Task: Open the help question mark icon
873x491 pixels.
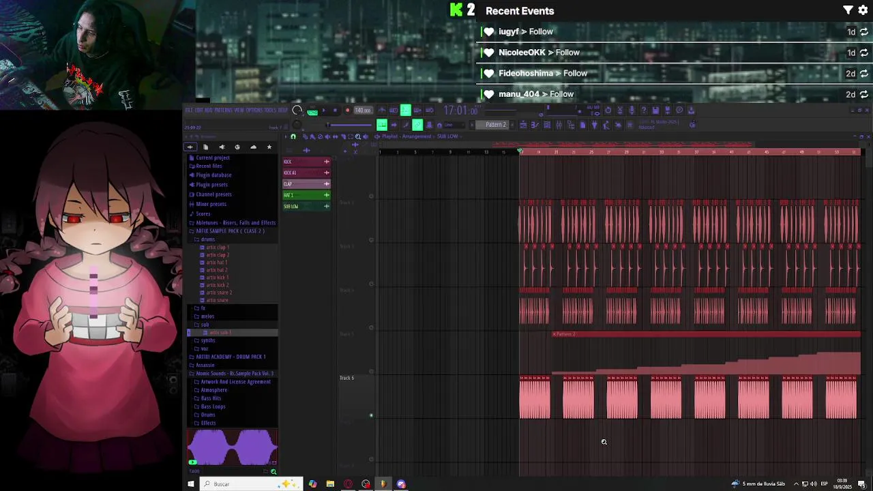Action: [644, 110]
